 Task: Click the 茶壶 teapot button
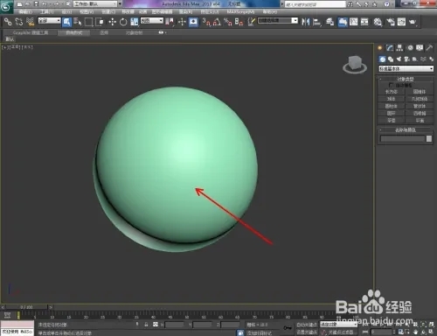tap(392, 120)
